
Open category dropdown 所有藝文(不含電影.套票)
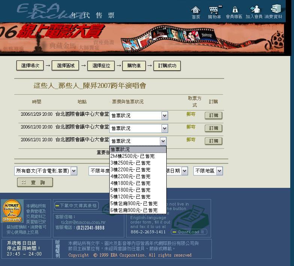[45, 171]
